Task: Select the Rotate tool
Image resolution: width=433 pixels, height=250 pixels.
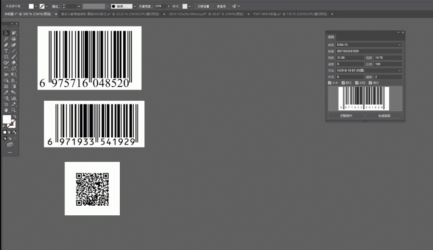Action: tap(6, 68)
